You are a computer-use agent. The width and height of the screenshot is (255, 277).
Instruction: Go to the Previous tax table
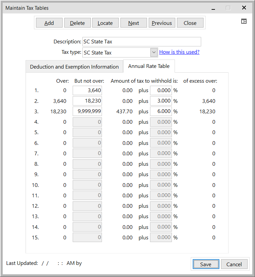162,23
